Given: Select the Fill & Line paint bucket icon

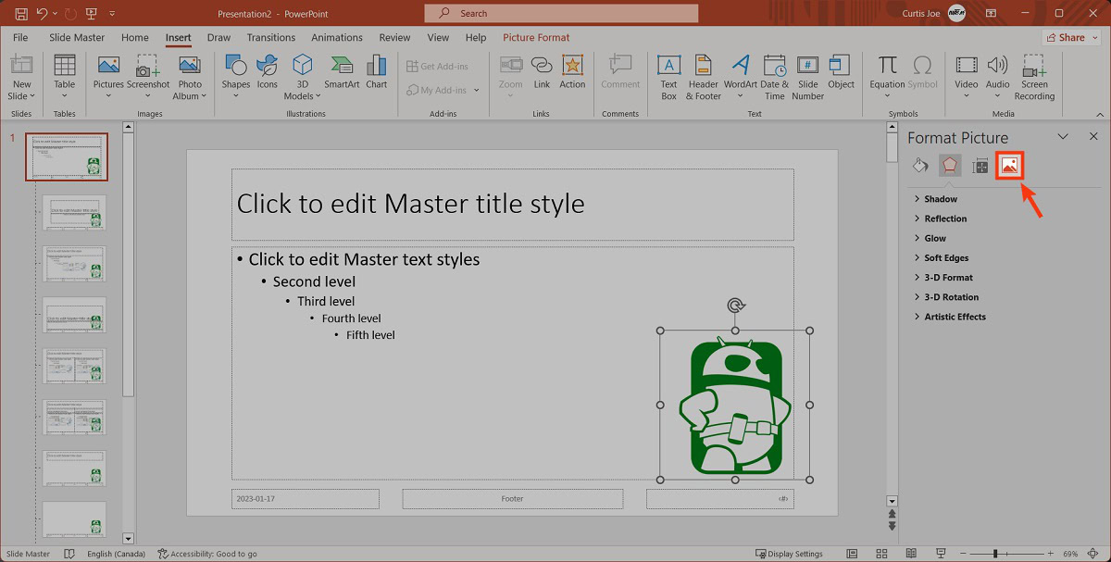Looking at the screenshot, I should 920,166.
